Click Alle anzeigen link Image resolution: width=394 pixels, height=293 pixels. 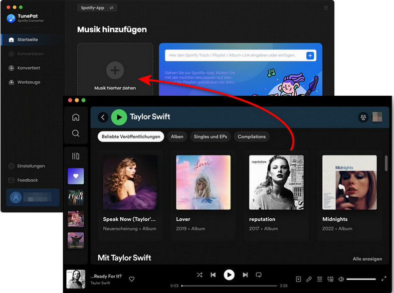(x=367, y=259)
